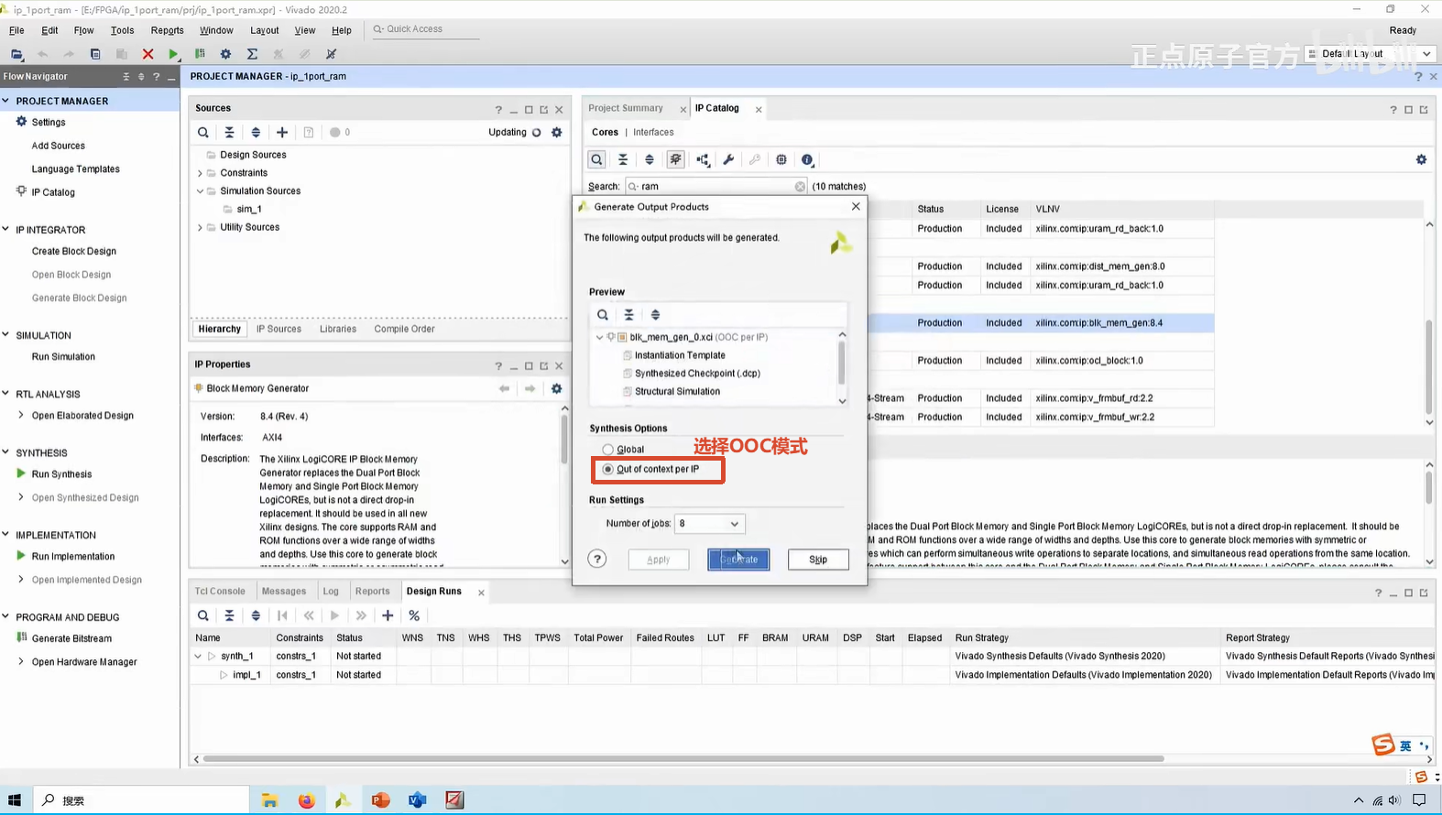Click the open project icon in main toolbar
Image resolution: width=1442 pixels, height=815 pixels.
(x=16, y=54)
